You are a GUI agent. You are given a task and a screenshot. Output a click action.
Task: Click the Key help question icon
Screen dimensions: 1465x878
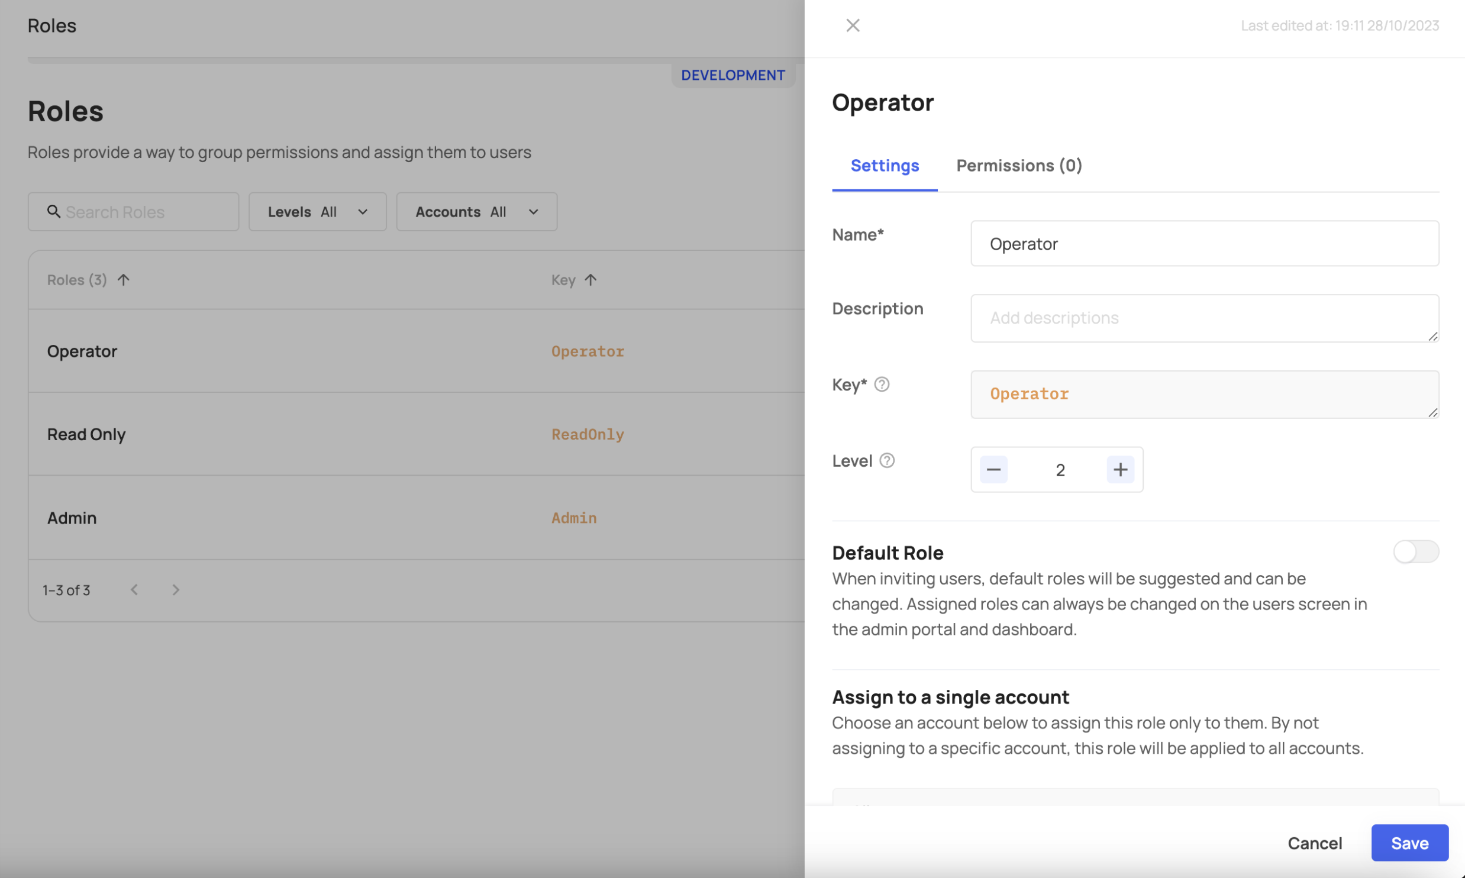tap(882, 385)
